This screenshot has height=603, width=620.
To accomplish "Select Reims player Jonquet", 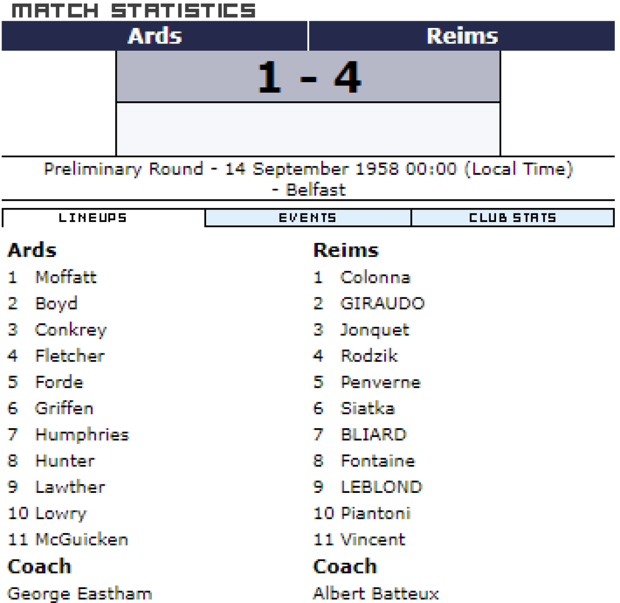I will pyautogui.click(x=375, y=330).
